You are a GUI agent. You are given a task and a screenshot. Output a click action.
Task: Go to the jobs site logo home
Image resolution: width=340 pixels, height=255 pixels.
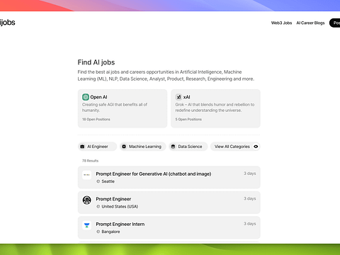(7, 23)
